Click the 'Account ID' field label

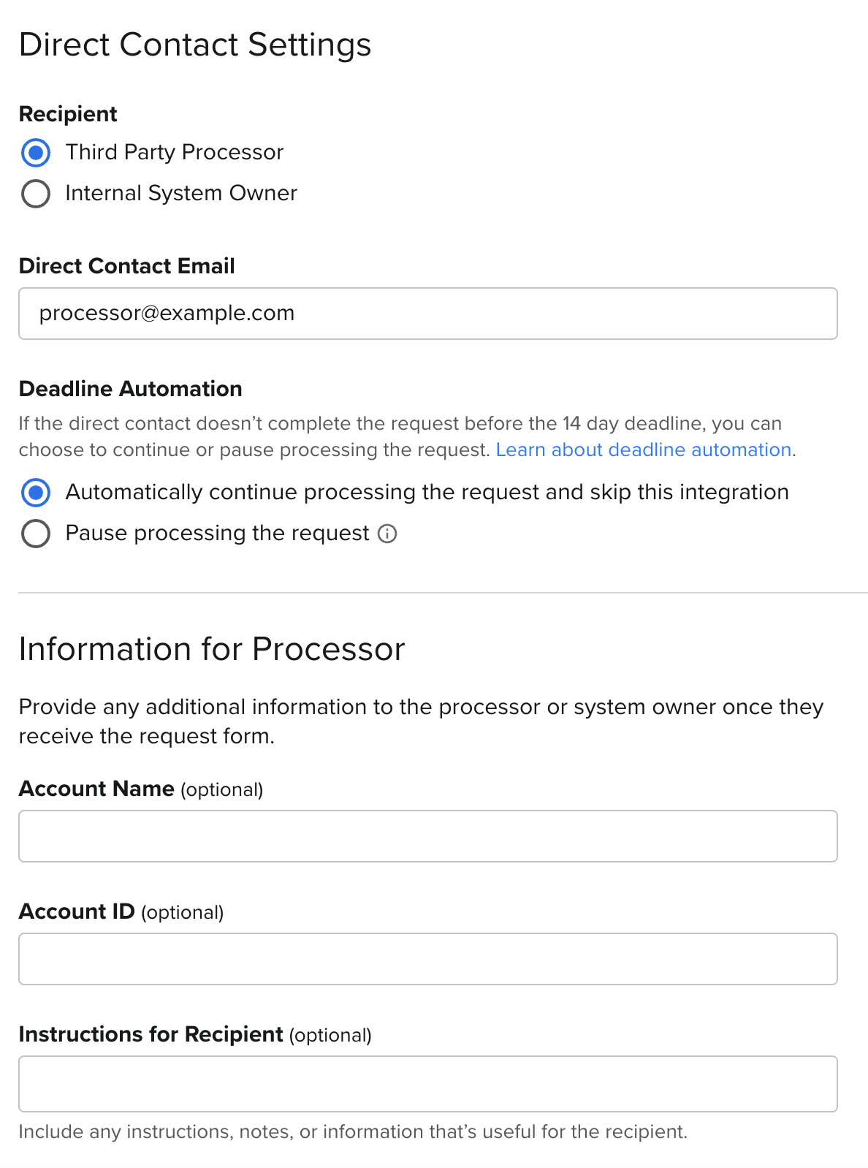point(77,911)
